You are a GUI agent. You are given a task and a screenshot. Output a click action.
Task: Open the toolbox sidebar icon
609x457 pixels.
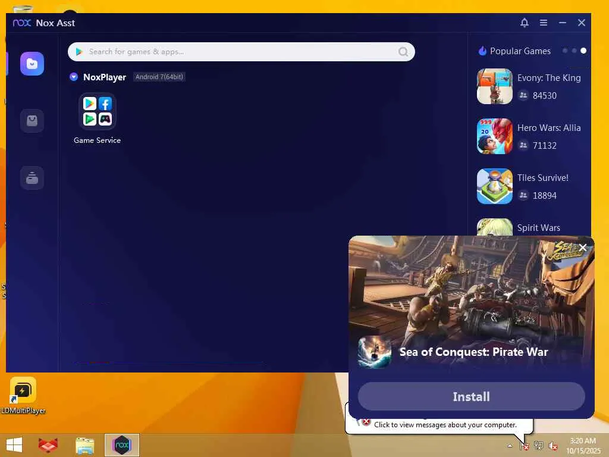[32, 178]
